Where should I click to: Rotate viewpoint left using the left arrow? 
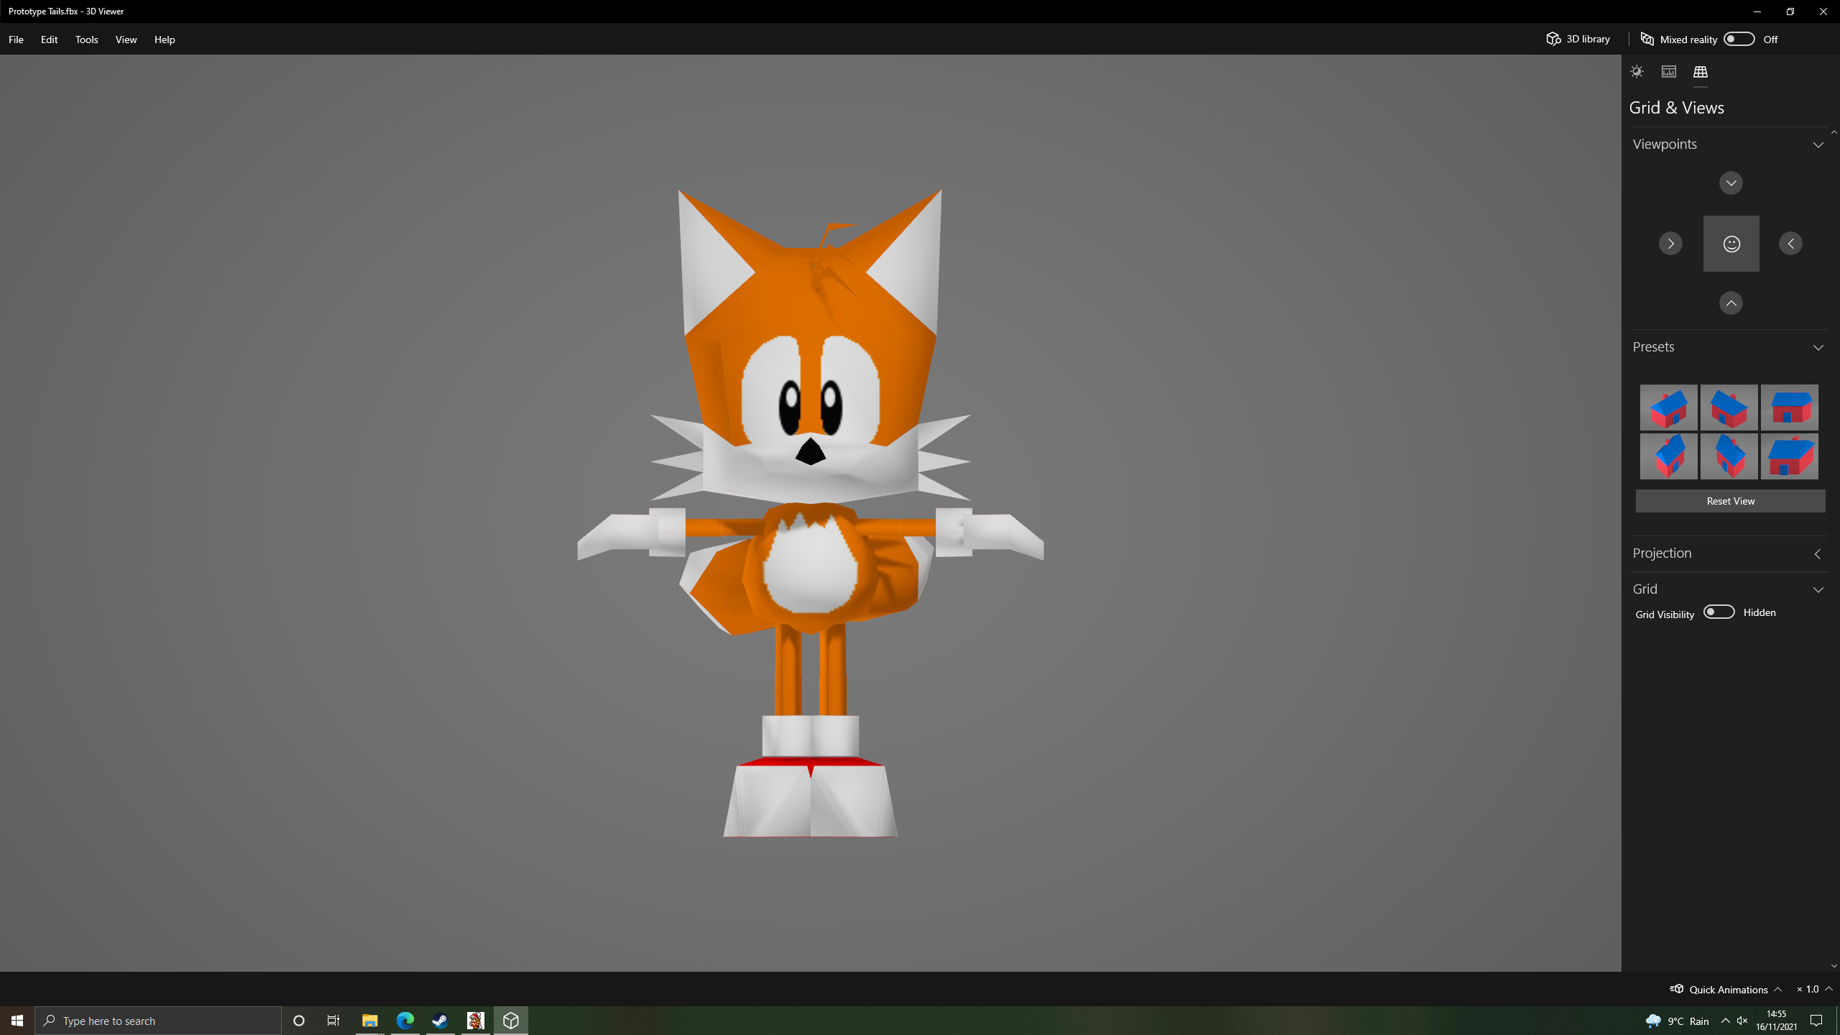pos(1790,243)
